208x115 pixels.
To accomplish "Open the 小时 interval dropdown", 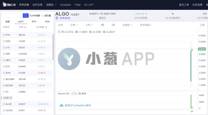I will pos(89,25).
